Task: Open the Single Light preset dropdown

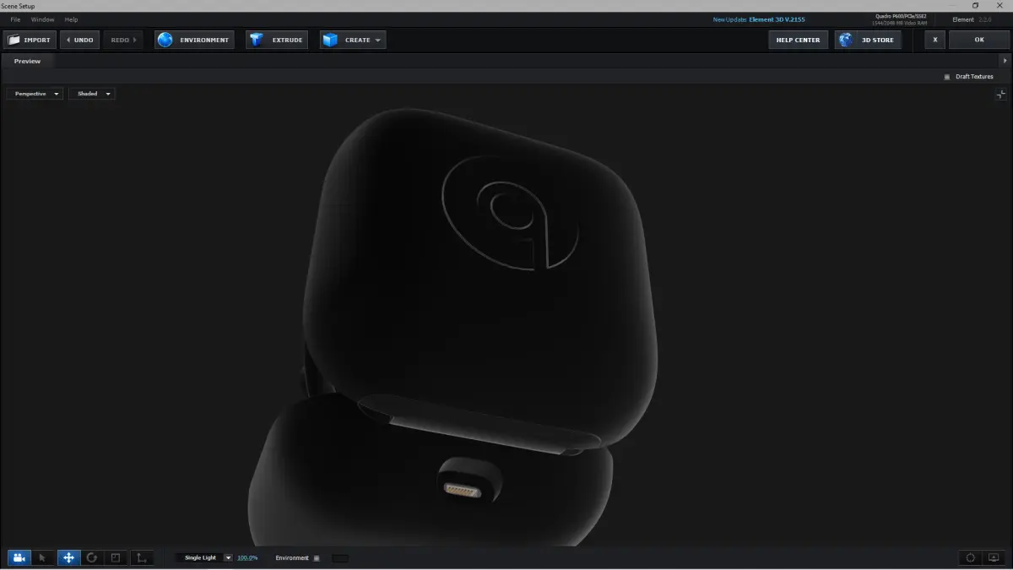Action: point(203,557)
